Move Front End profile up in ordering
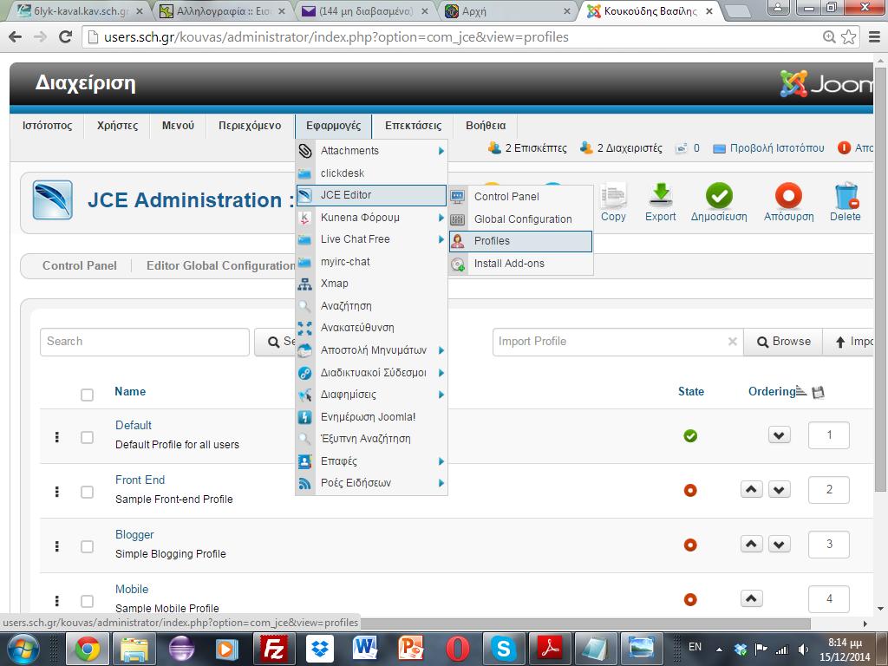Viewport: 888px width, 666px height. click(752, 489)
